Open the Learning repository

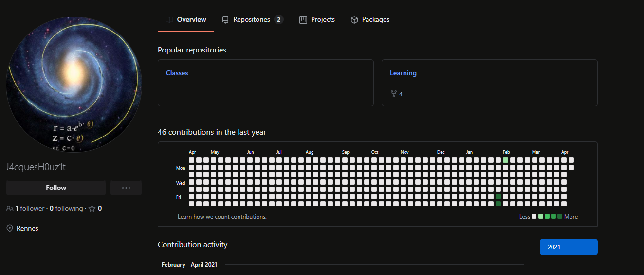pos(403,73)
